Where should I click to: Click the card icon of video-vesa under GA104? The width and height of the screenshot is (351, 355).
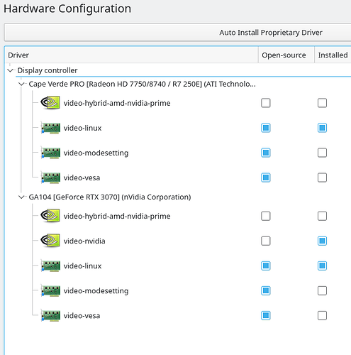(50, 315)
